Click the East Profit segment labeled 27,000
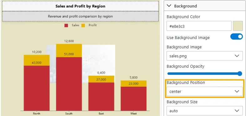 coord(101,79)
